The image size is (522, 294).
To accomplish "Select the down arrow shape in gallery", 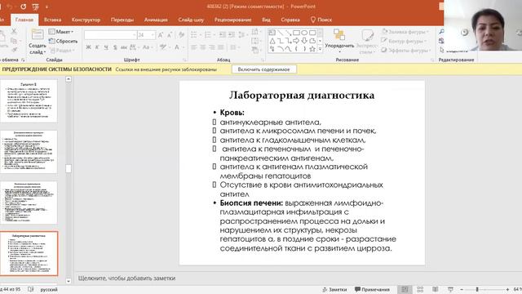I will (x=304, y=41).
